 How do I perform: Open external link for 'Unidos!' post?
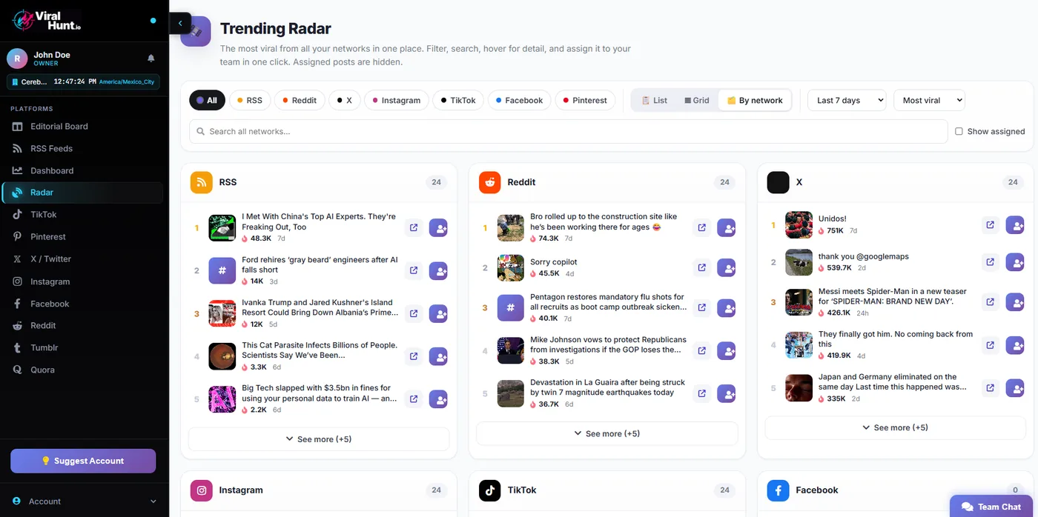990,224
